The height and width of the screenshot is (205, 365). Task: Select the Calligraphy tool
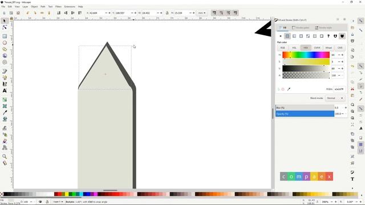coord(5,84)
